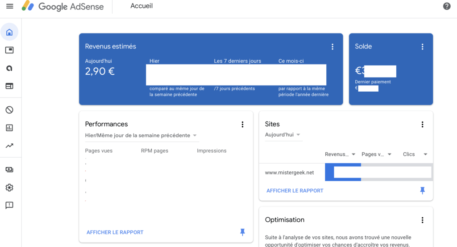Open Sites card three-dot menu
This screenshot has width=457, height=247.
point(422,124)
